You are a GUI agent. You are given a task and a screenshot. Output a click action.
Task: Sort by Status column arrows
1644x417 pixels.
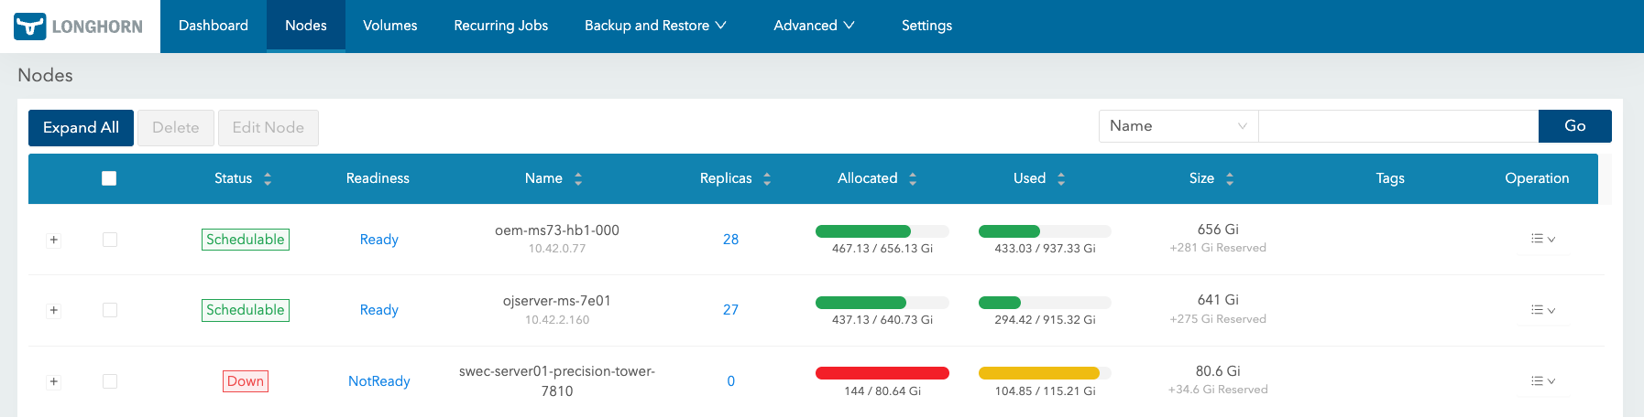tap(268, 179)
